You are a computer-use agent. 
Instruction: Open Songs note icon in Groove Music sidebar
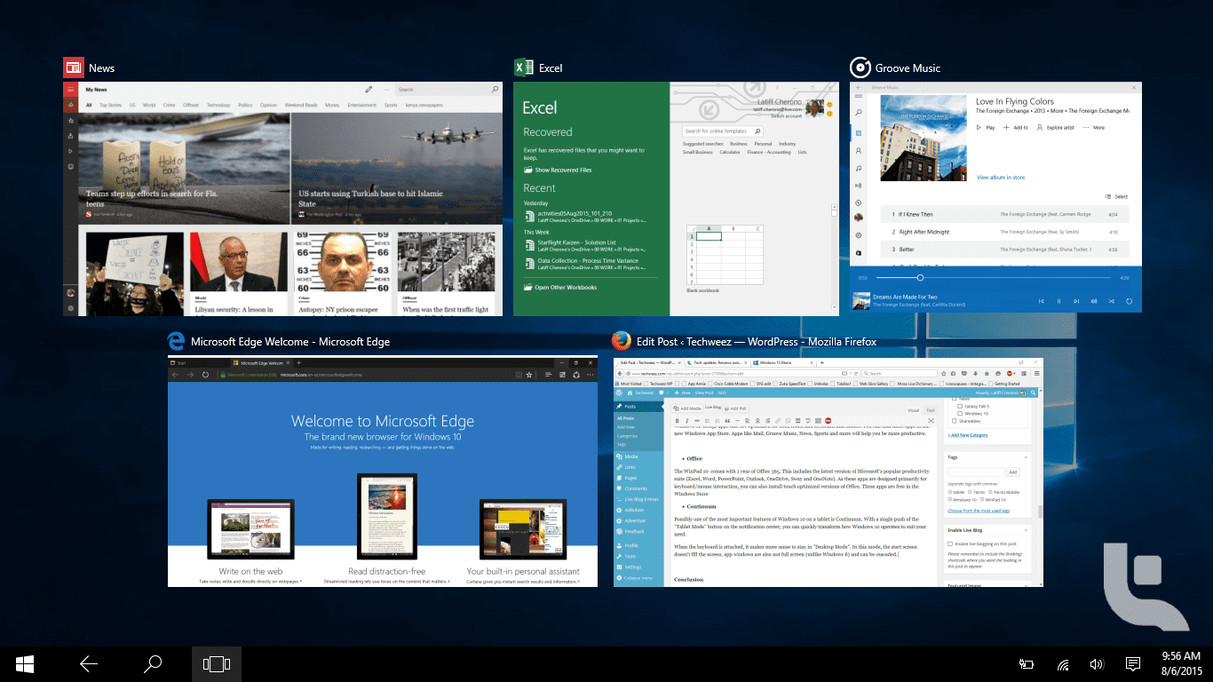(x=858, y=168)
